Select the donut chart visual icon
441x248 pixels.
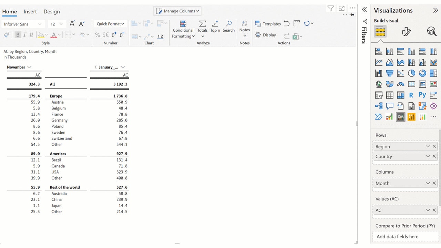[422, 73]
